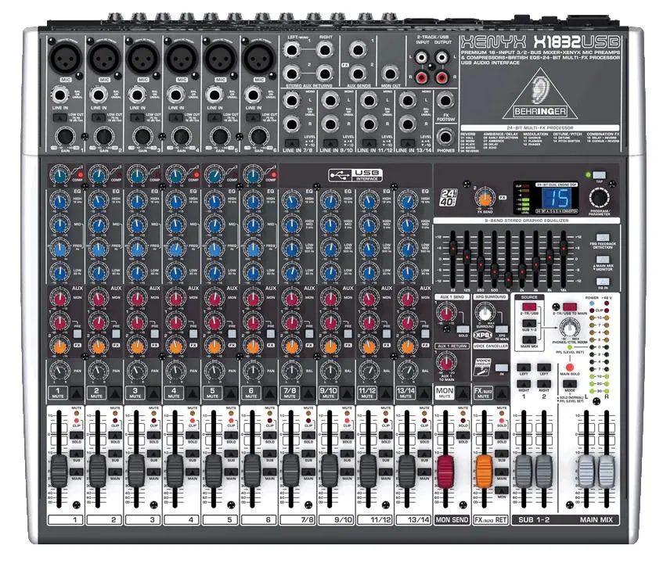Tap the TAP tempo button
The width and height of the screenshot is (663, 567).
tap(599, 175)
